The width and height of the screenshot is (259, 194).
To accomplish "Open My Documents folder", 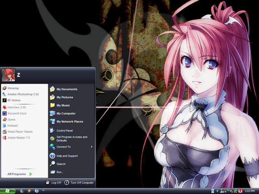I will pyautogui.click(x=64, y=89).
